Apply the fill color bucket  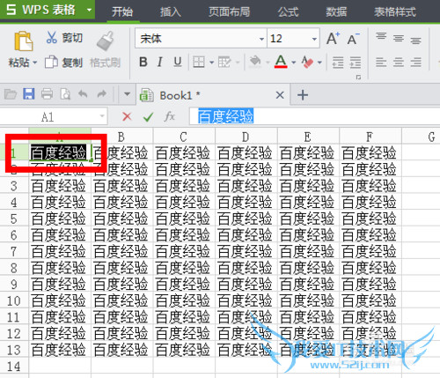tap(255, 62)
